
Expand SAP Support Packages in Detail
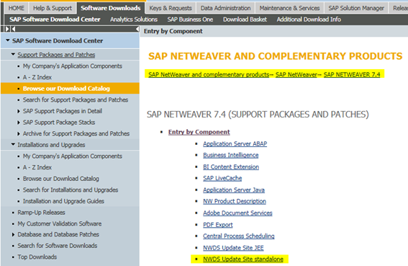(19, 111)
